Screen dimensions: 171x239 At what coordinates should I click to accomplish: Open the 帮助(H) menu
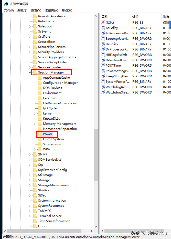click(x=67, y=10)
